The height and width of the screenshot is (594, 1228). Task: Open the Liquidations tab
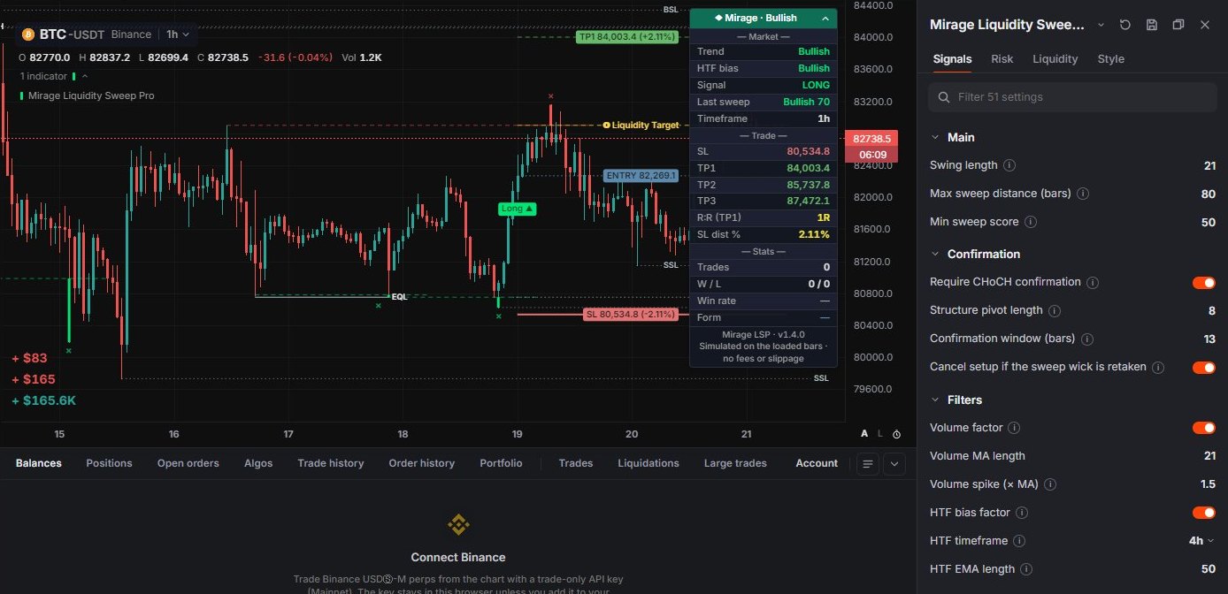click(649, 463)
